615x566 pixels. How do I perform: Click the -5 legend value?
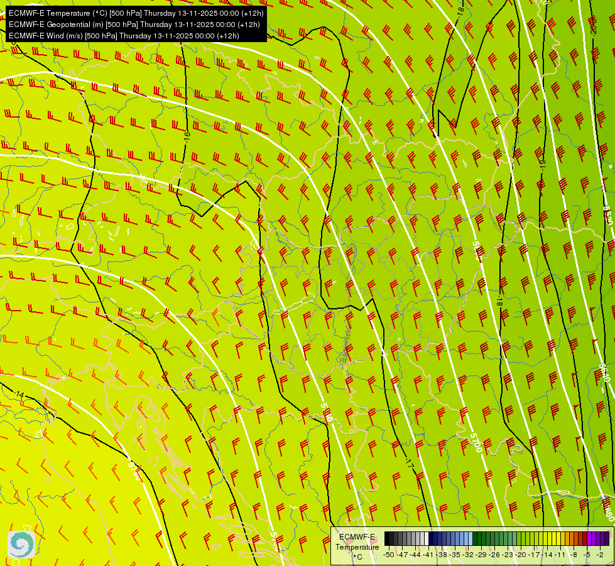pyautogui.click(x=587, y=555)
